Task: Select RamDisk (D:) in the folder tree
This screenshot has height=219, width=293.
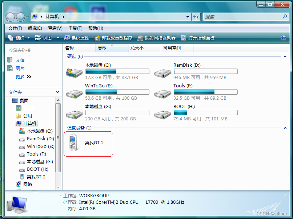Action: (x=40, y=139)
